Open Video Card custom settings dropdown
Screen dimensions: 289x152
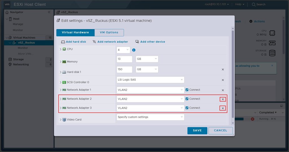(x=150, y=117)
